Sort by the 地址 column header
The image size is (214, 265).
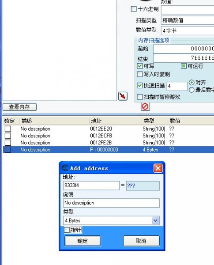click(116, 121)
